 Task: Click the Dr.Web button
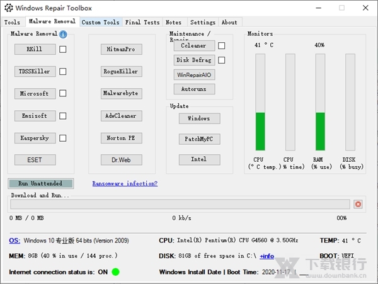[121, 160]
